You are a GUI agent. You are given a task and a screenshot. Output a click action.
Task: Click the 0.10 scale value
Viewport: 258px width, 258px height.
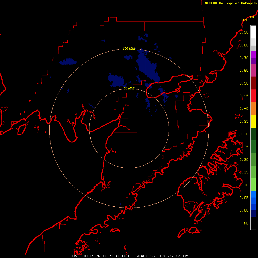[244, 185]
